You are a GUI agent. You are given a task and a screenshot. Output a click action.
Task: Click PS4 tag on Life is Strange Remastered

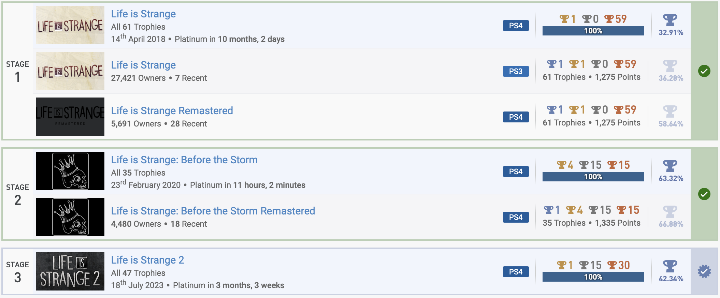tap(516, 117)
